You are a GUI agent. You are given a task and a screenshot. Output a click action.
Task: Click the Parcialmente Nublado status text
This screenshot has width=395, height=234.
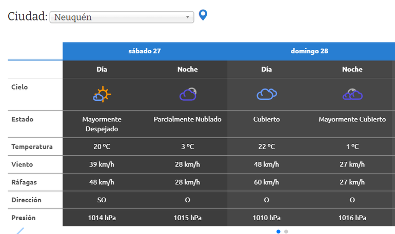point(187,119)
